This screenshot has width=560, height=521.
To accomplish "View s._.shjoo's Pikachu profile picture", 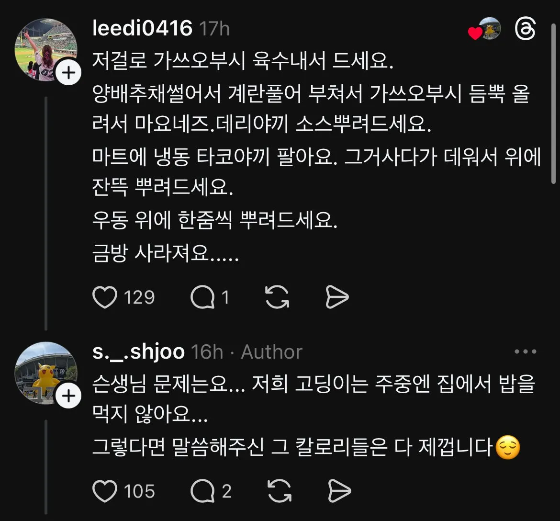I will (x=46, y=374).
